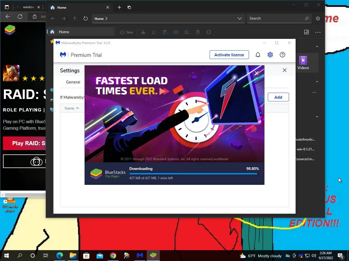Go forward in Files navigation
Screen dimensions: 349x261
[64, 18]
